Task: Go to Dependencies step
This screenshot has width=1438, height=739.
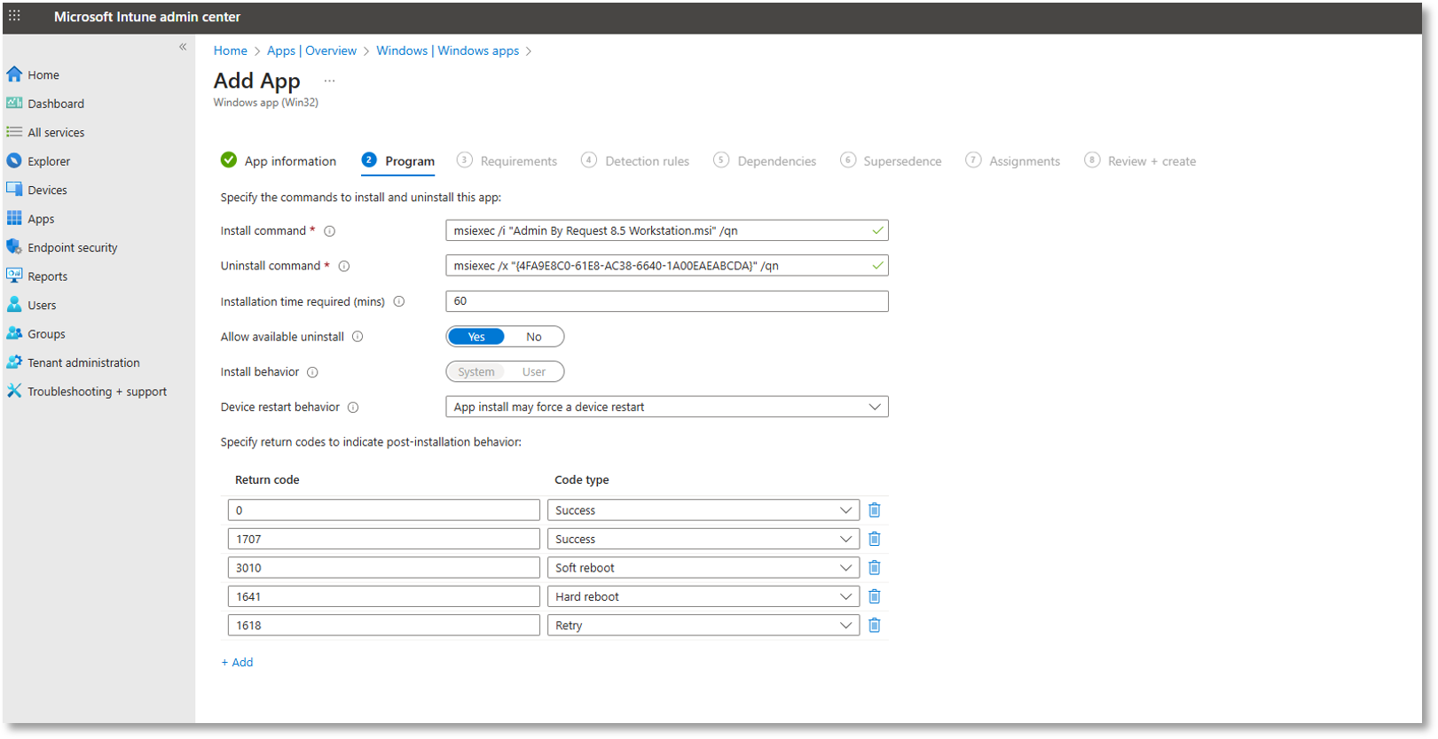Action: [765, 160]
